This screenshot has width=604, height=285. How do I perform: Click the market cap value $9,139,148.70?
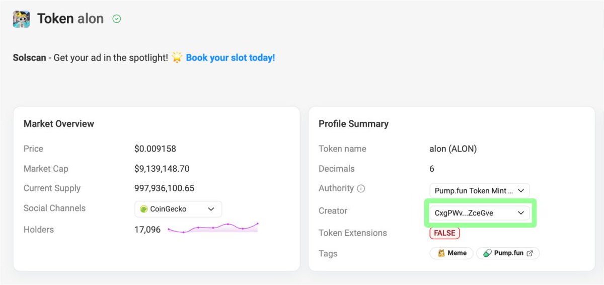(162, 169)
